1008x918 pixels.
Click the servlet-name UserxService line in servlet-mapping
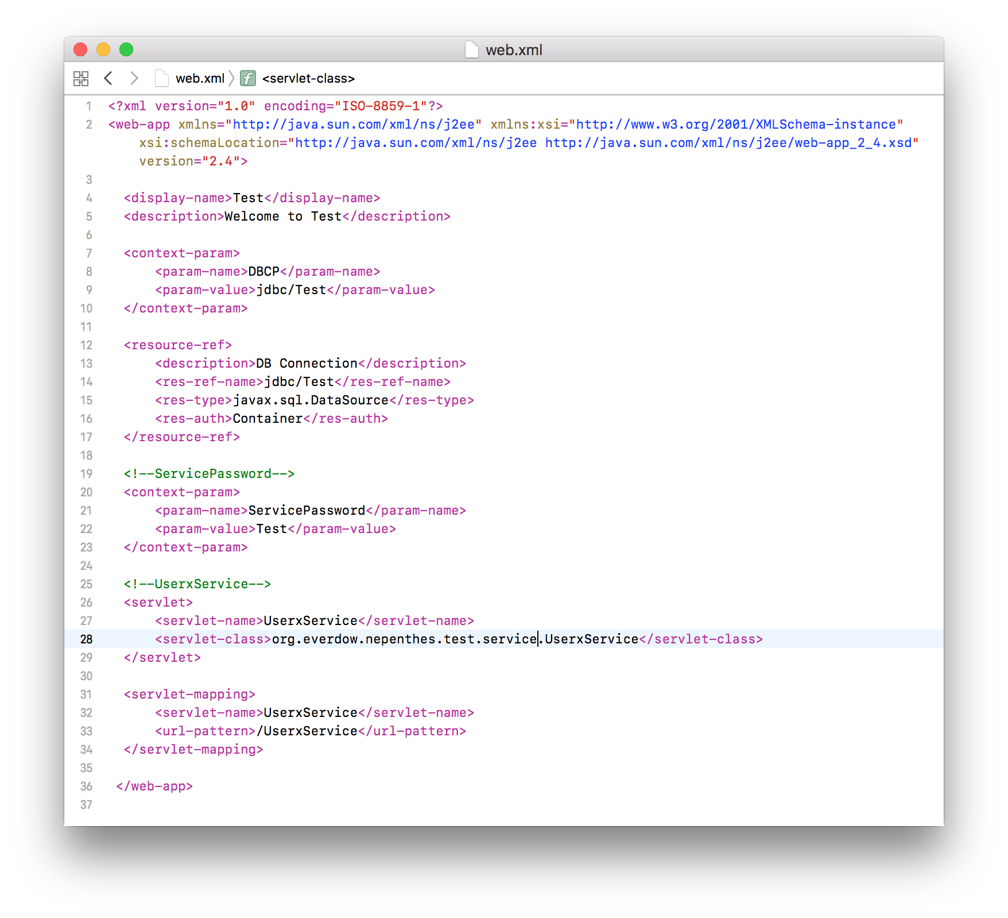[315, 713]
